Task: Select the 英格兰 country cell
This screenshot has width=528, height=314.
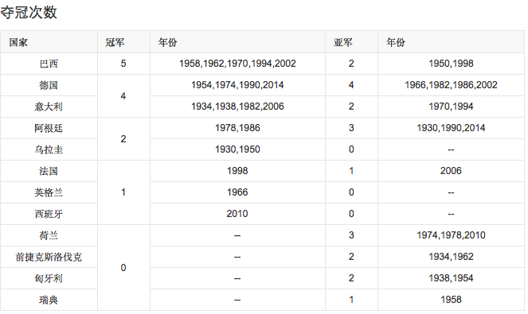Action: coord(49,192)
